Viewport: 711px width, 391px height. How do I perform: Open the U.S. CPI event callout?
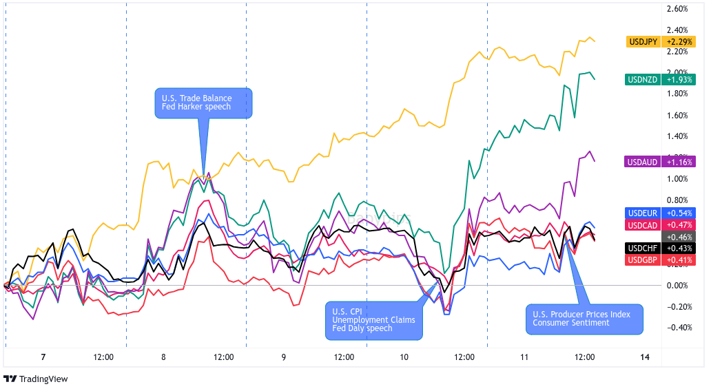(x=373, y=319)
